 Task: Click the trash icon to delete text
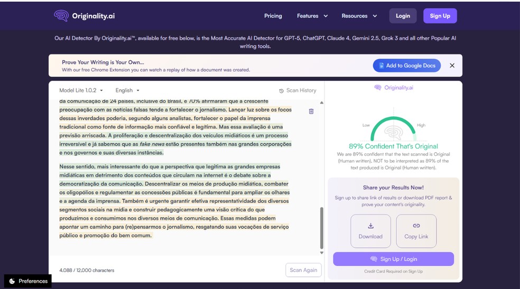click(x=311, y=111)
